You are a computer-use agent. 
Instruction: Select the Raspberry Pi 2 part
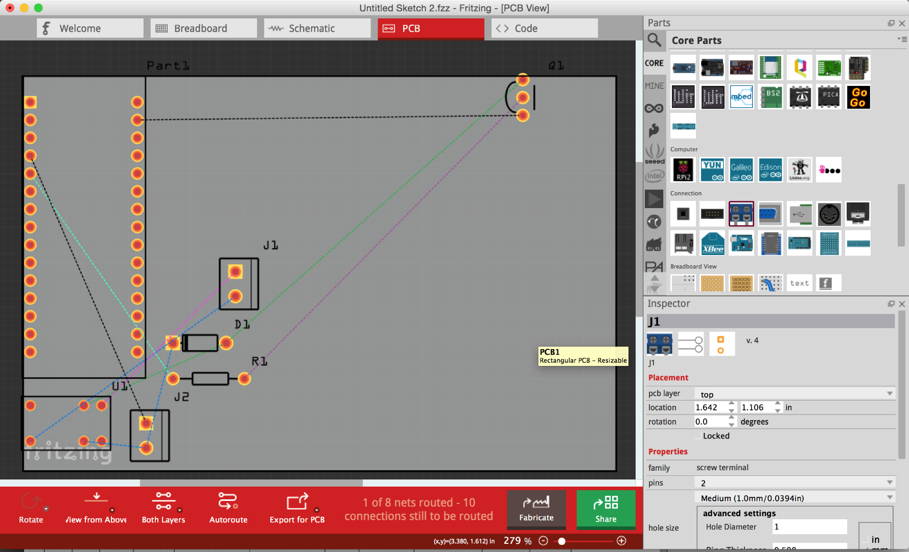[683, 170]
